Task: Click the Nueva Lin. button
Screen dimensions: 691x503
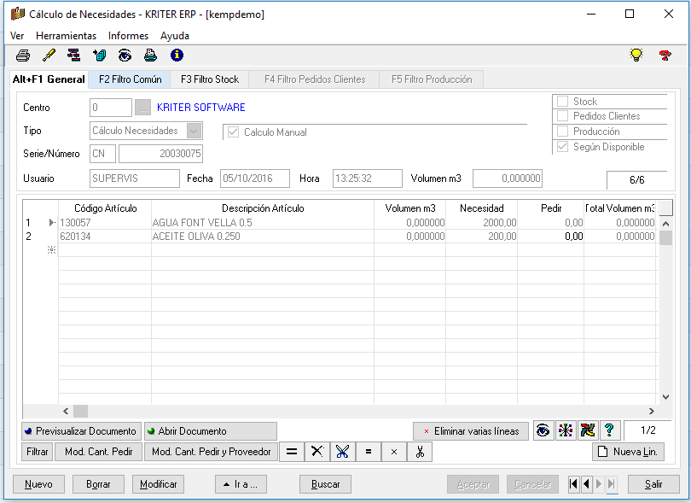Action: coord(628,452)
